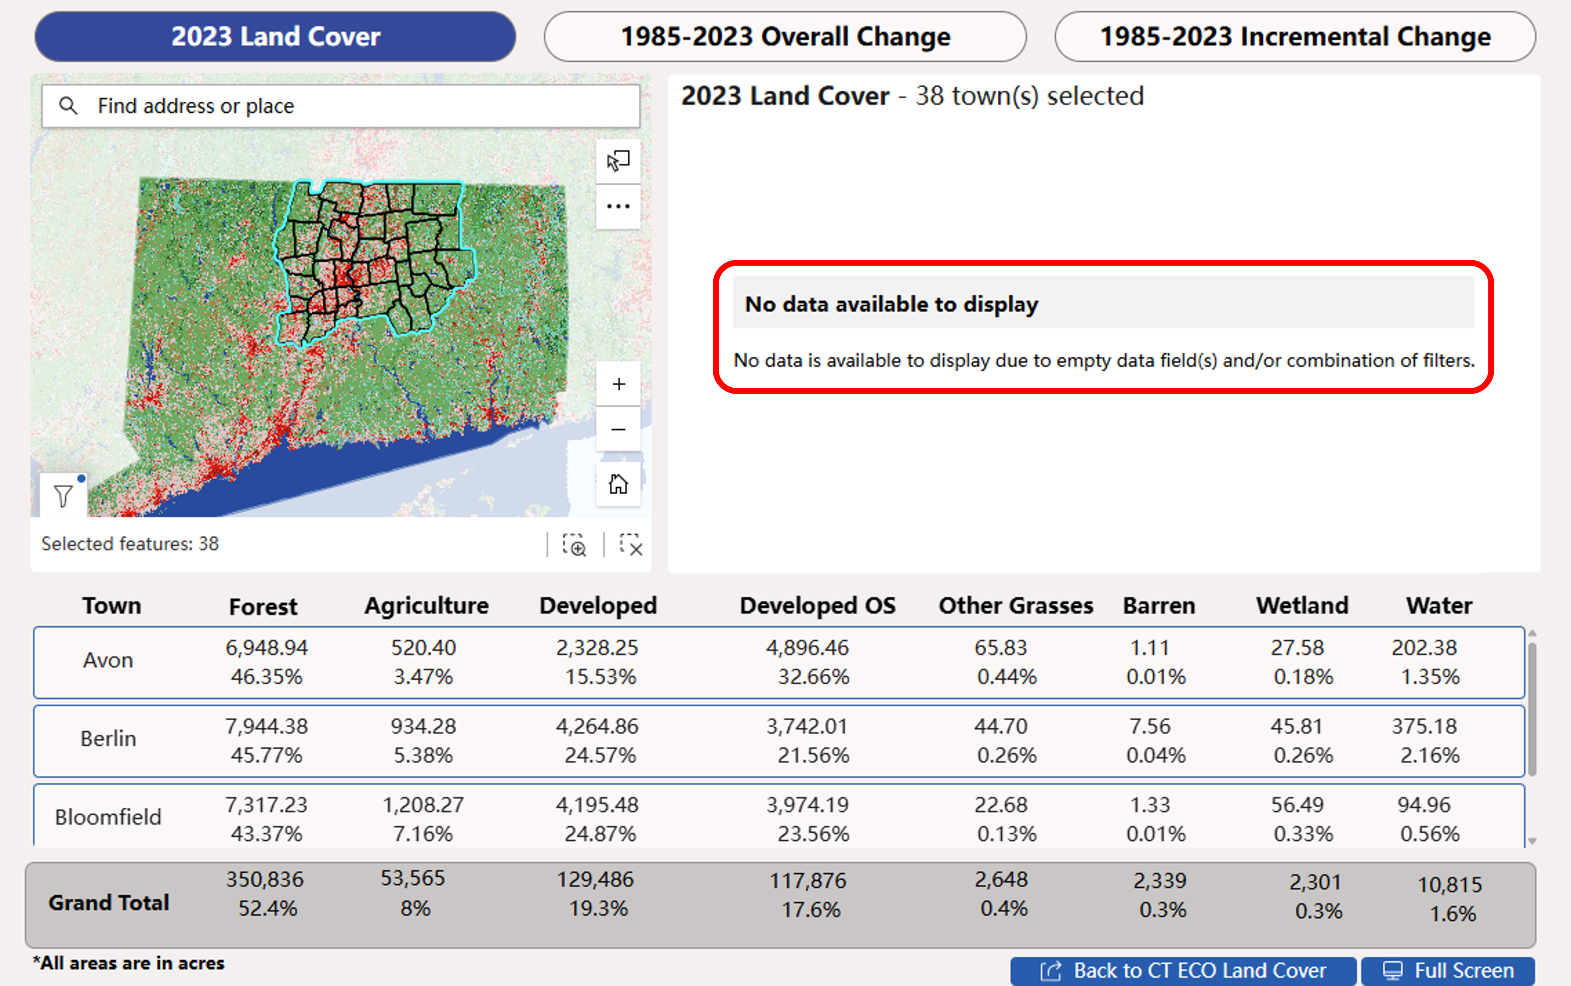Zoom out on the map
1571x986 pixels.
point(619,430)
